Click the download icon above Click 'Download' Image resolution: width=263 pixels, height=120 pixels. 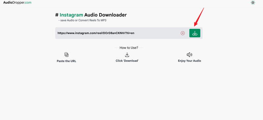pyautogui.click(x=127, y=55)
